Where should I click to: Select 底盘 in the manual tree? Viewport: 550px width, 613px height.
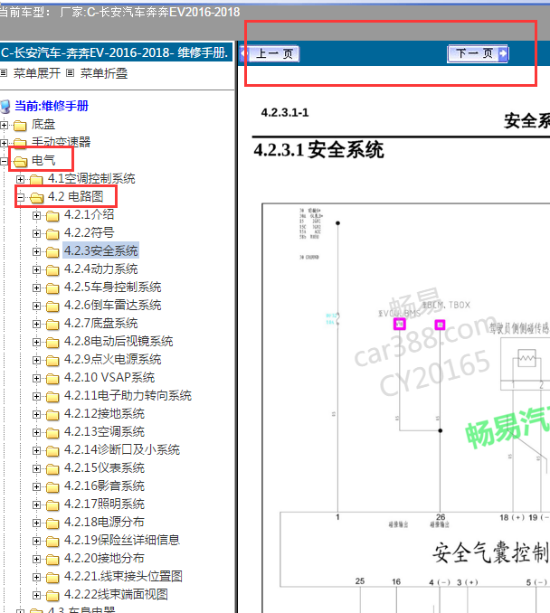click(43, 125)
